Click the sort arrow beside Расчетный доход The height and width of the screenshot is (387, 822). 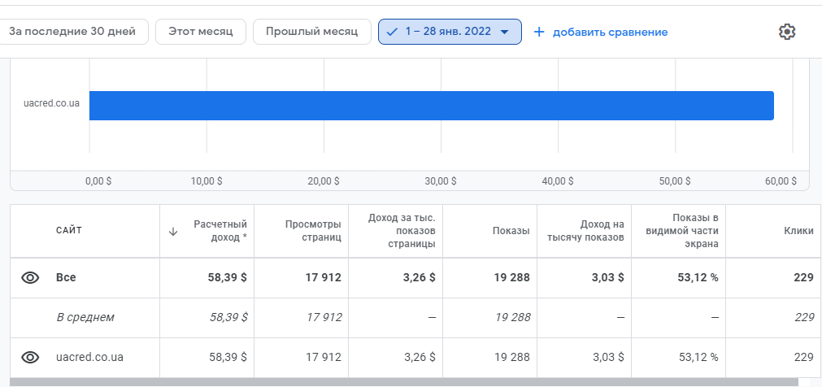173,231
